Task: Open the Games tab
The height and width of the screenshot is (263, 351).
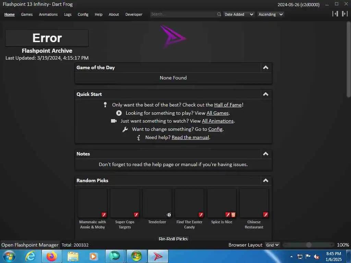Action: [27, 14]
